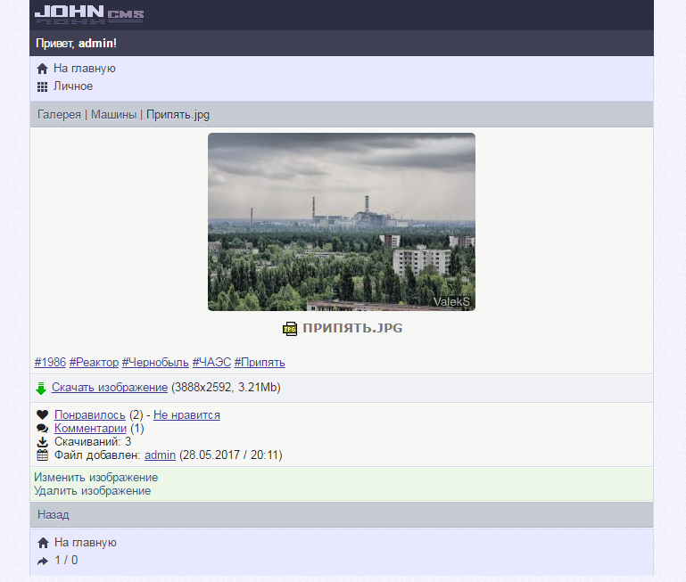
Task: Open the admin user profile link
Action: [160, 455]
